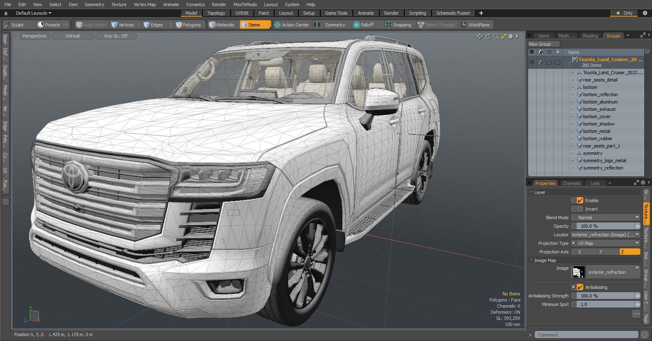Click the viewport zoom magnifier icon

pos(496,36)
